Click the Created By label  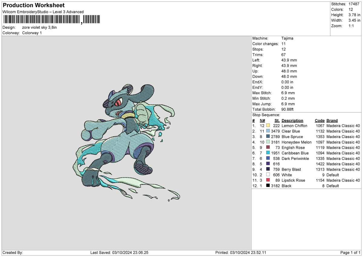pyautogui.click(x=13, y=252)
